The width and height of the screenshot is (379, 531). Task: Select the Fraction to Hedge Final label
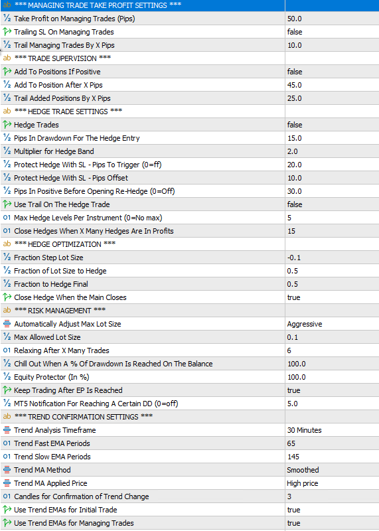pyautogui.click(x=51, y=284)
